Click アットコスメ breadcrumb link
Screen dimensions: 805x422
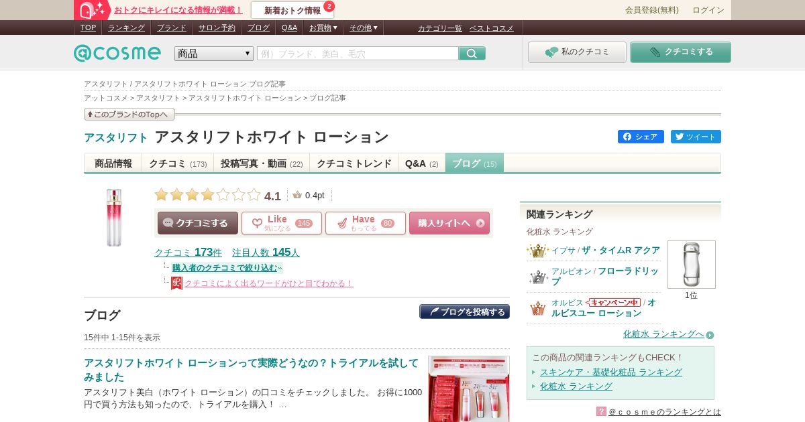tap(106, 98)
